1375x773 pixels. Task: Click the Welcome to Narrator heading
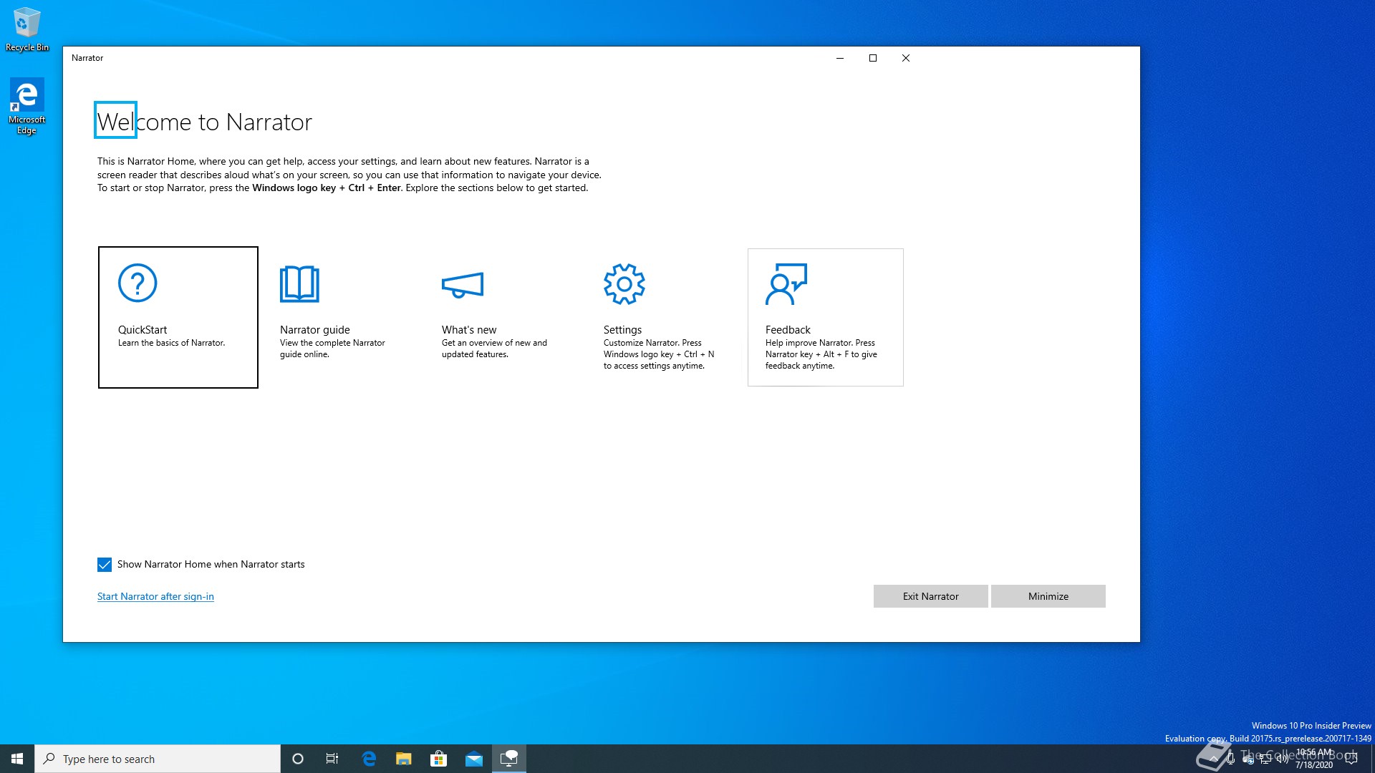pos(205,122)
